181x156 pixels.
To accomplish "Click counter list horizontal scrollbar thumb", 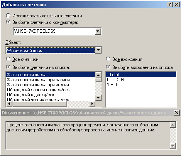I will [40, 104].
